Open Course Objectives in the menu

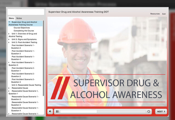coord(22,28)
